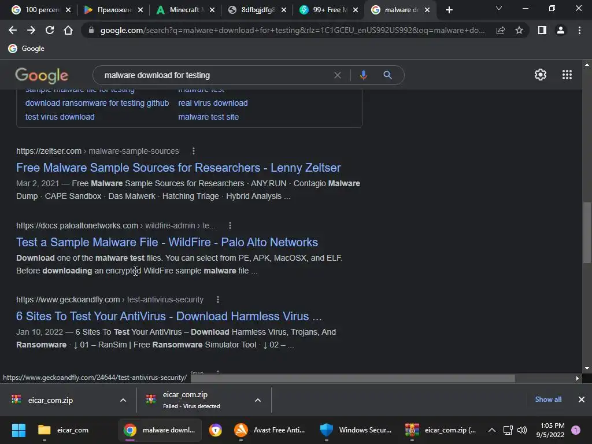The width and height of the screenshot is (592, 444).
Task: Open the first eicar_com.zip download
Action: [50, 400]
